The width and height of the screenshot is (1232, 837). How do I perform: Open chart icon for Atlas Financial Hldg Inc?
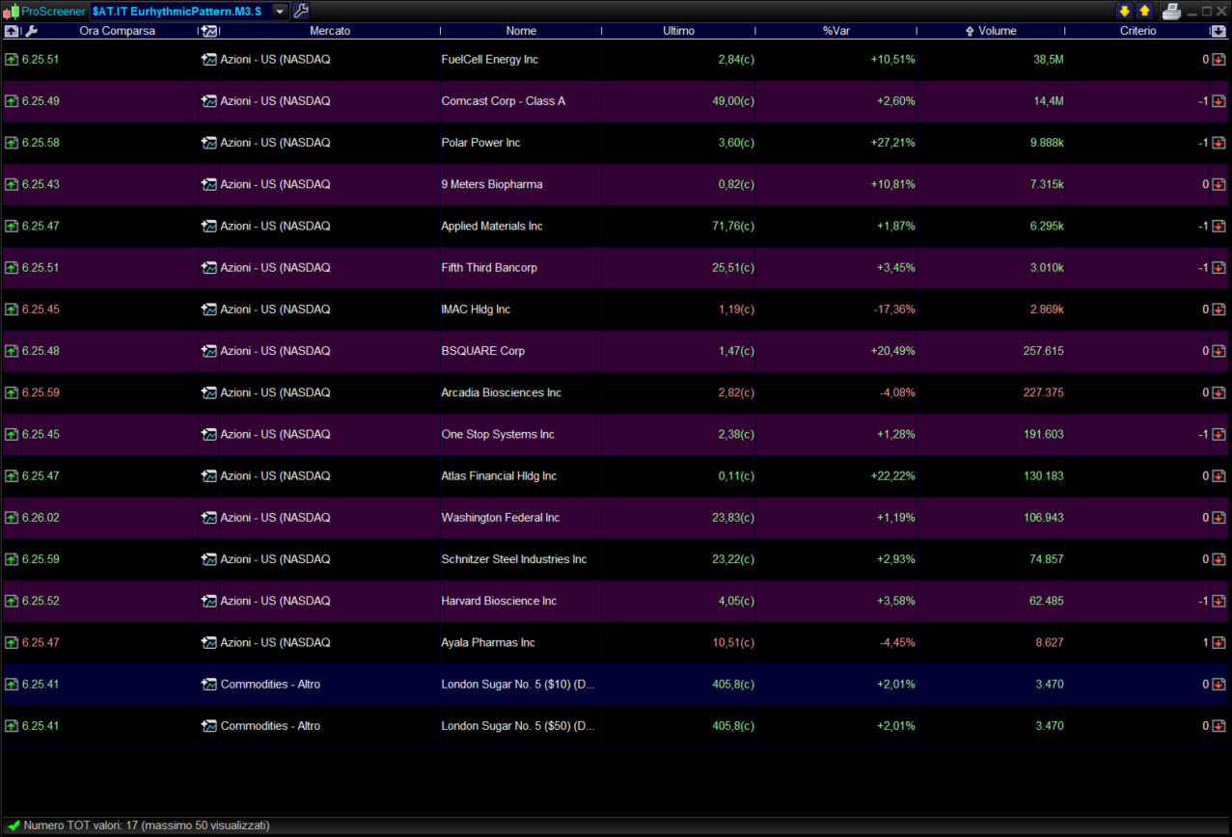tap(208, 476)
